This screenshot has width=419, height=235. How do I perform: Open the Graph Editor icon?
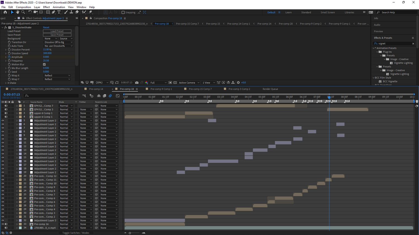[x=118, y=96]
